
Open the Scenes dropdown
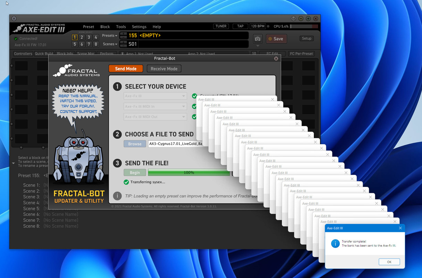click(110, 44)
